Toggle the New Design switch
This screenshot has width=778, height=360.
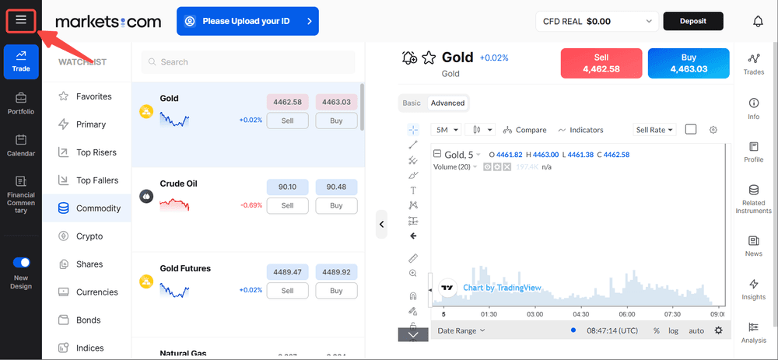[21, 262]
